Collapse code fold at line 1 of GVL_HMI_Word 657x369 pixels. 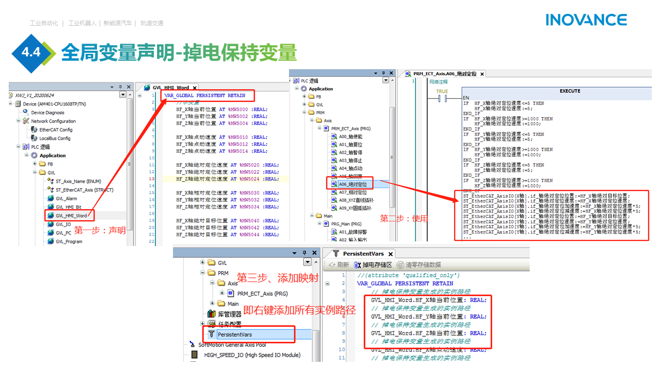(x=140, y=95)
